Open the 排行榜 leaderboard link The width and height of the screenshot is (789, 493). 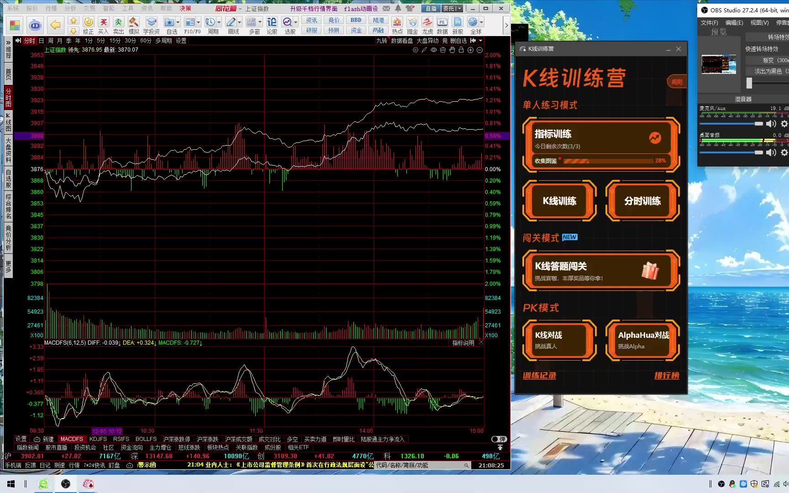click(667, 375)
